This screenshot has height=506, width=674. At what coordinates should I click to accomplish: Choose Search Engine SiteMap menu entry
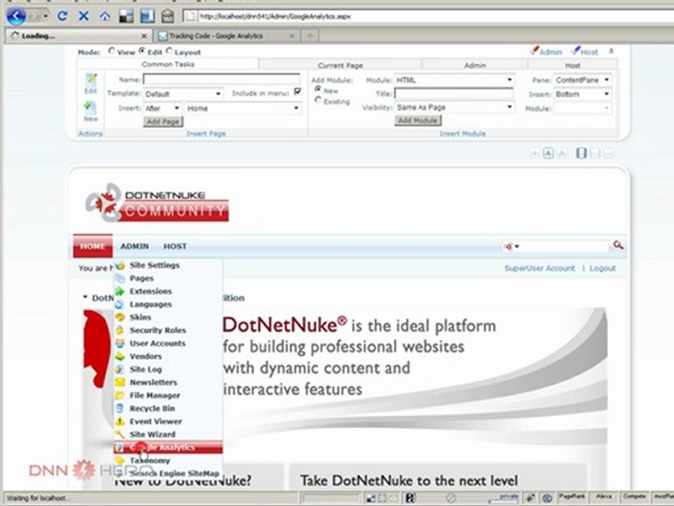pos(168,473)
